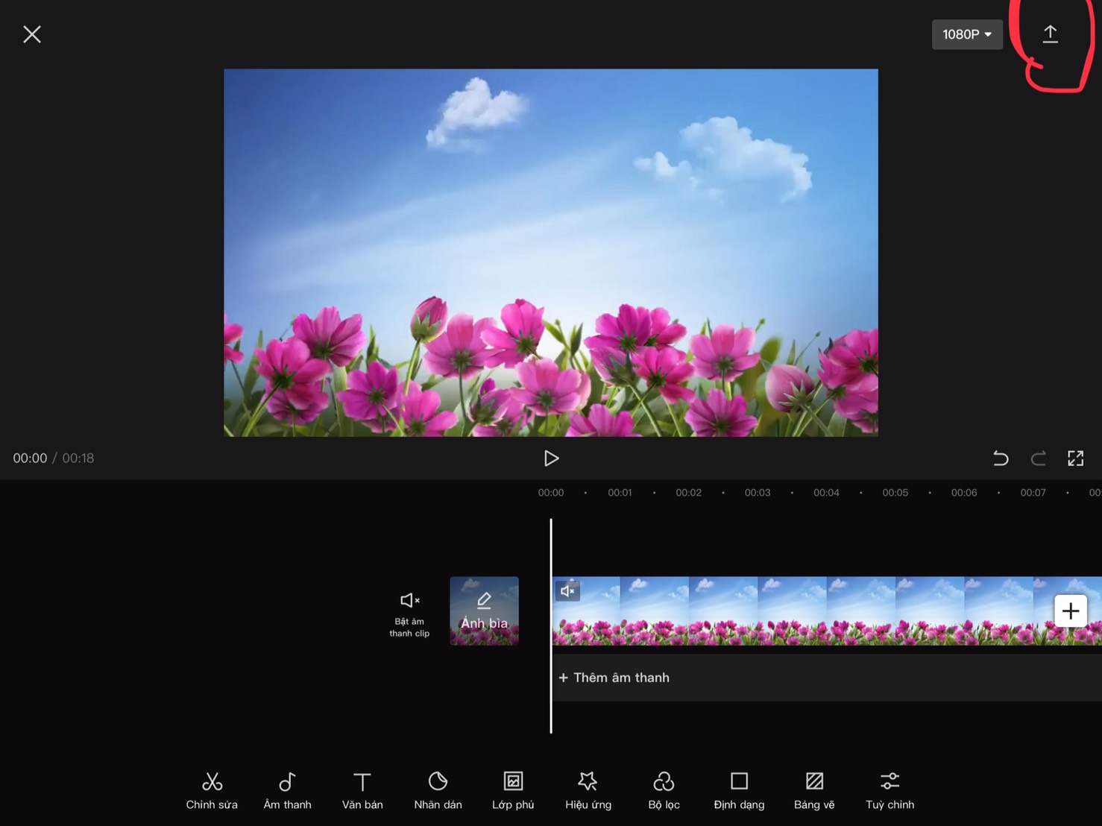
Task: Select the Định dạng format tool
Action: (x=739, y=790)
